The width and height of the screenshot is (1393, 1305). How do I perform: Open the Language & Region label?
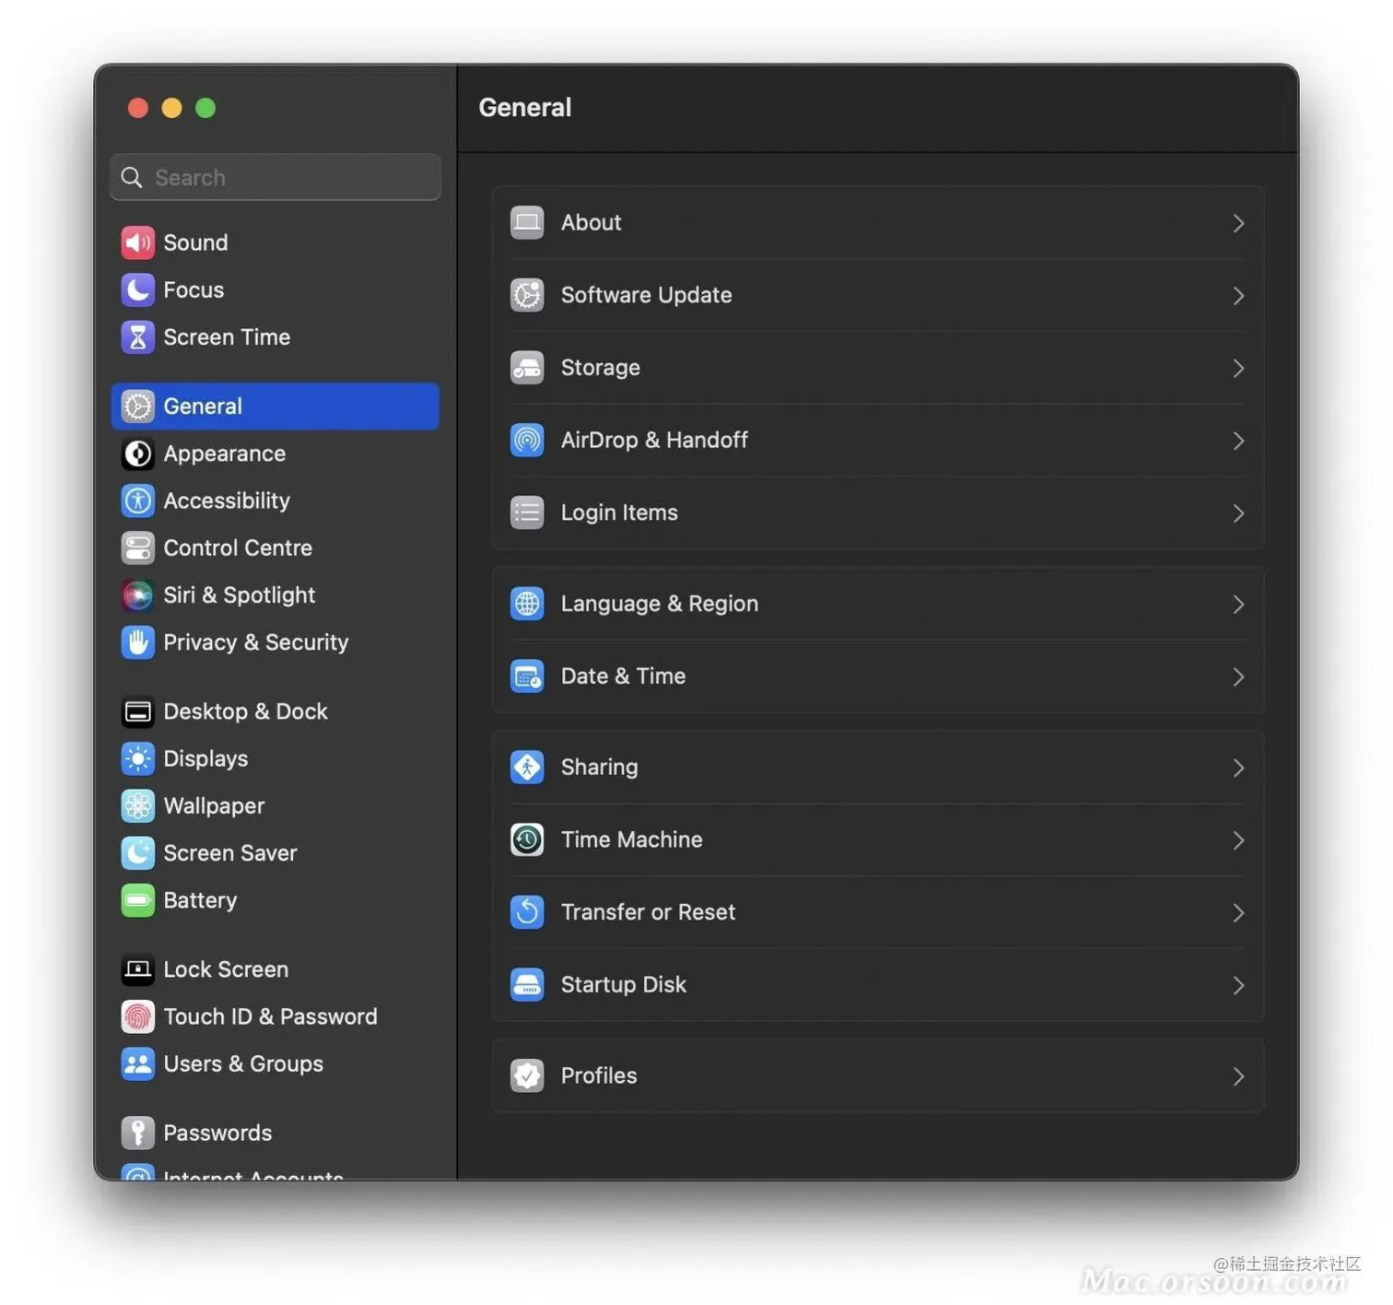click(x=660, y=604)
